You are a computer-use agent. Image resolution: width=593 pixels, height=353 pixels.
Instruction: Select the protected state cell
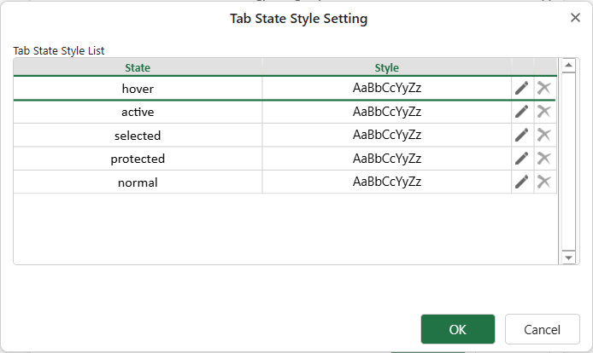coord(138,159)
